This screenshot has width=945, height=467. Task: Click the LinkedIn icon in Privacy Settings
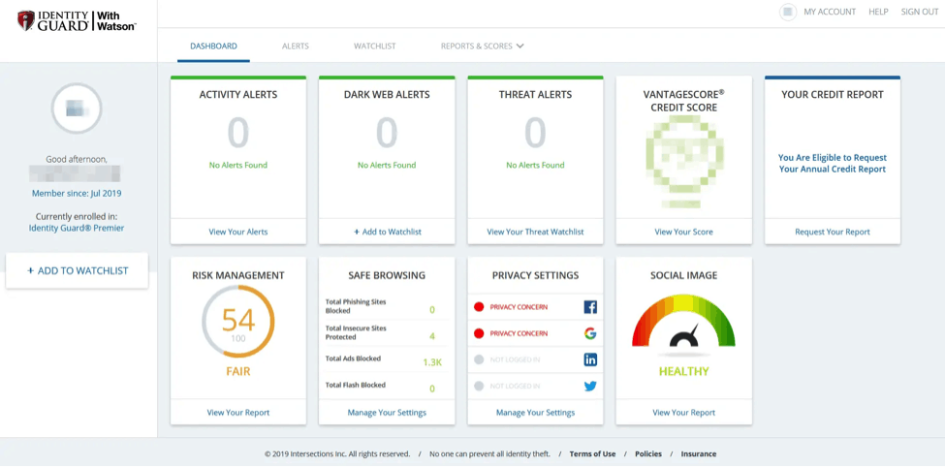(x=590, y=359)
